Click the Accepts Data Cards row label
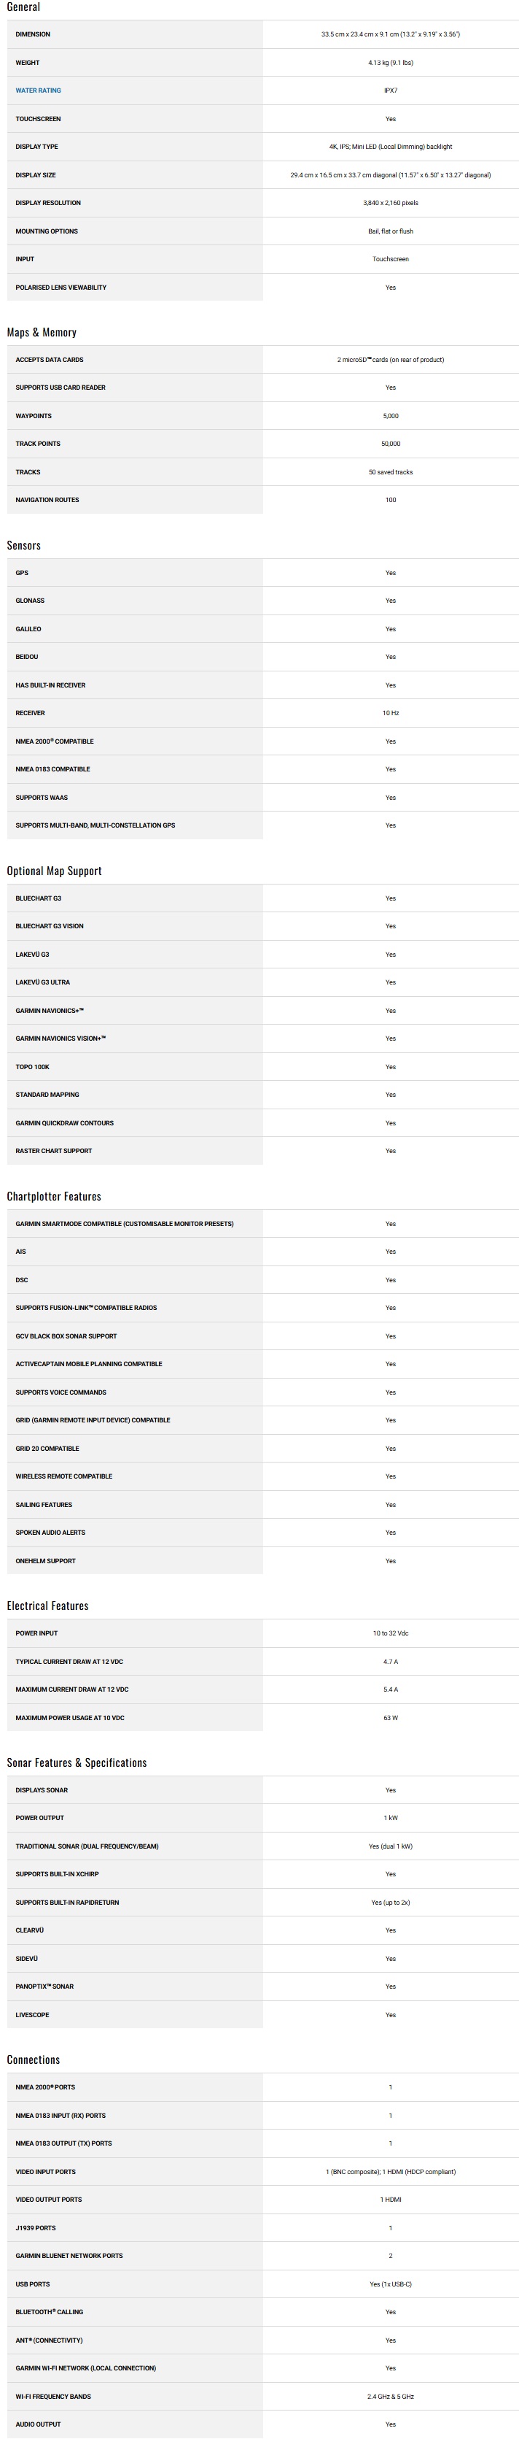Viewport: 519px width, 2439px height. tap(49, 360)
